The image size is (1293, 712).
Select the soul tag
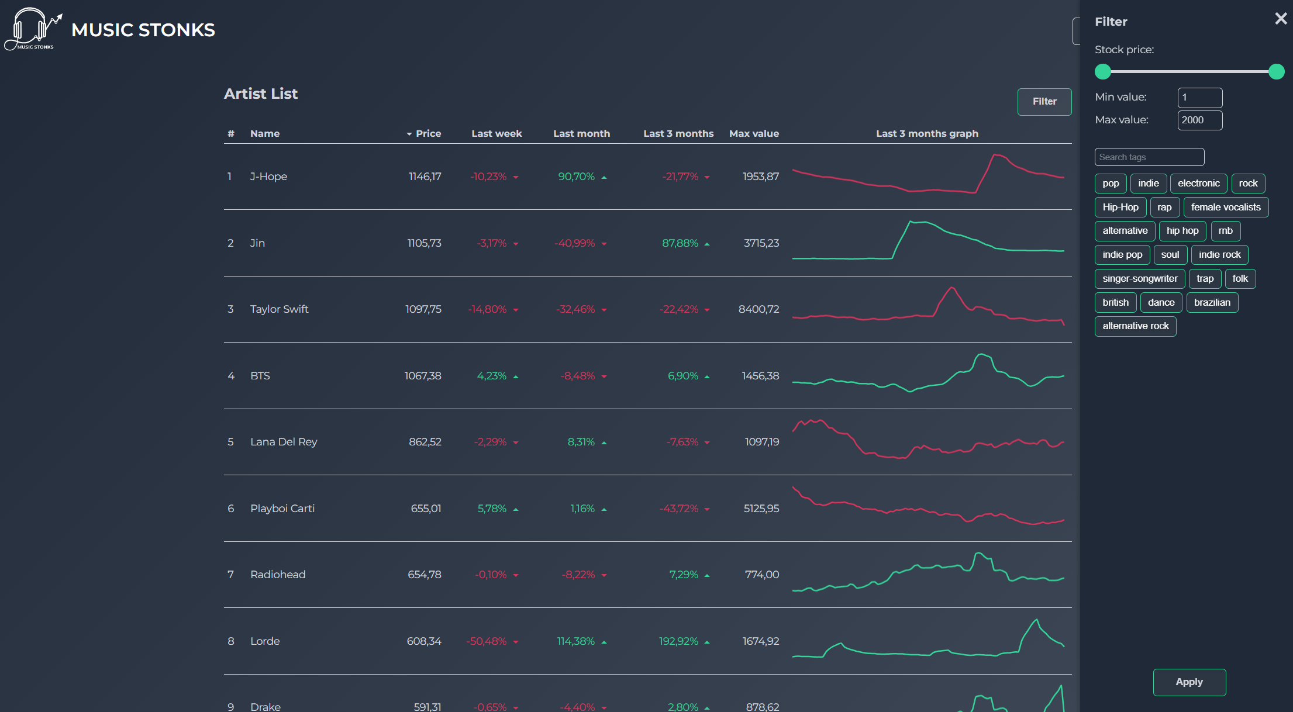pos(1170,255)
